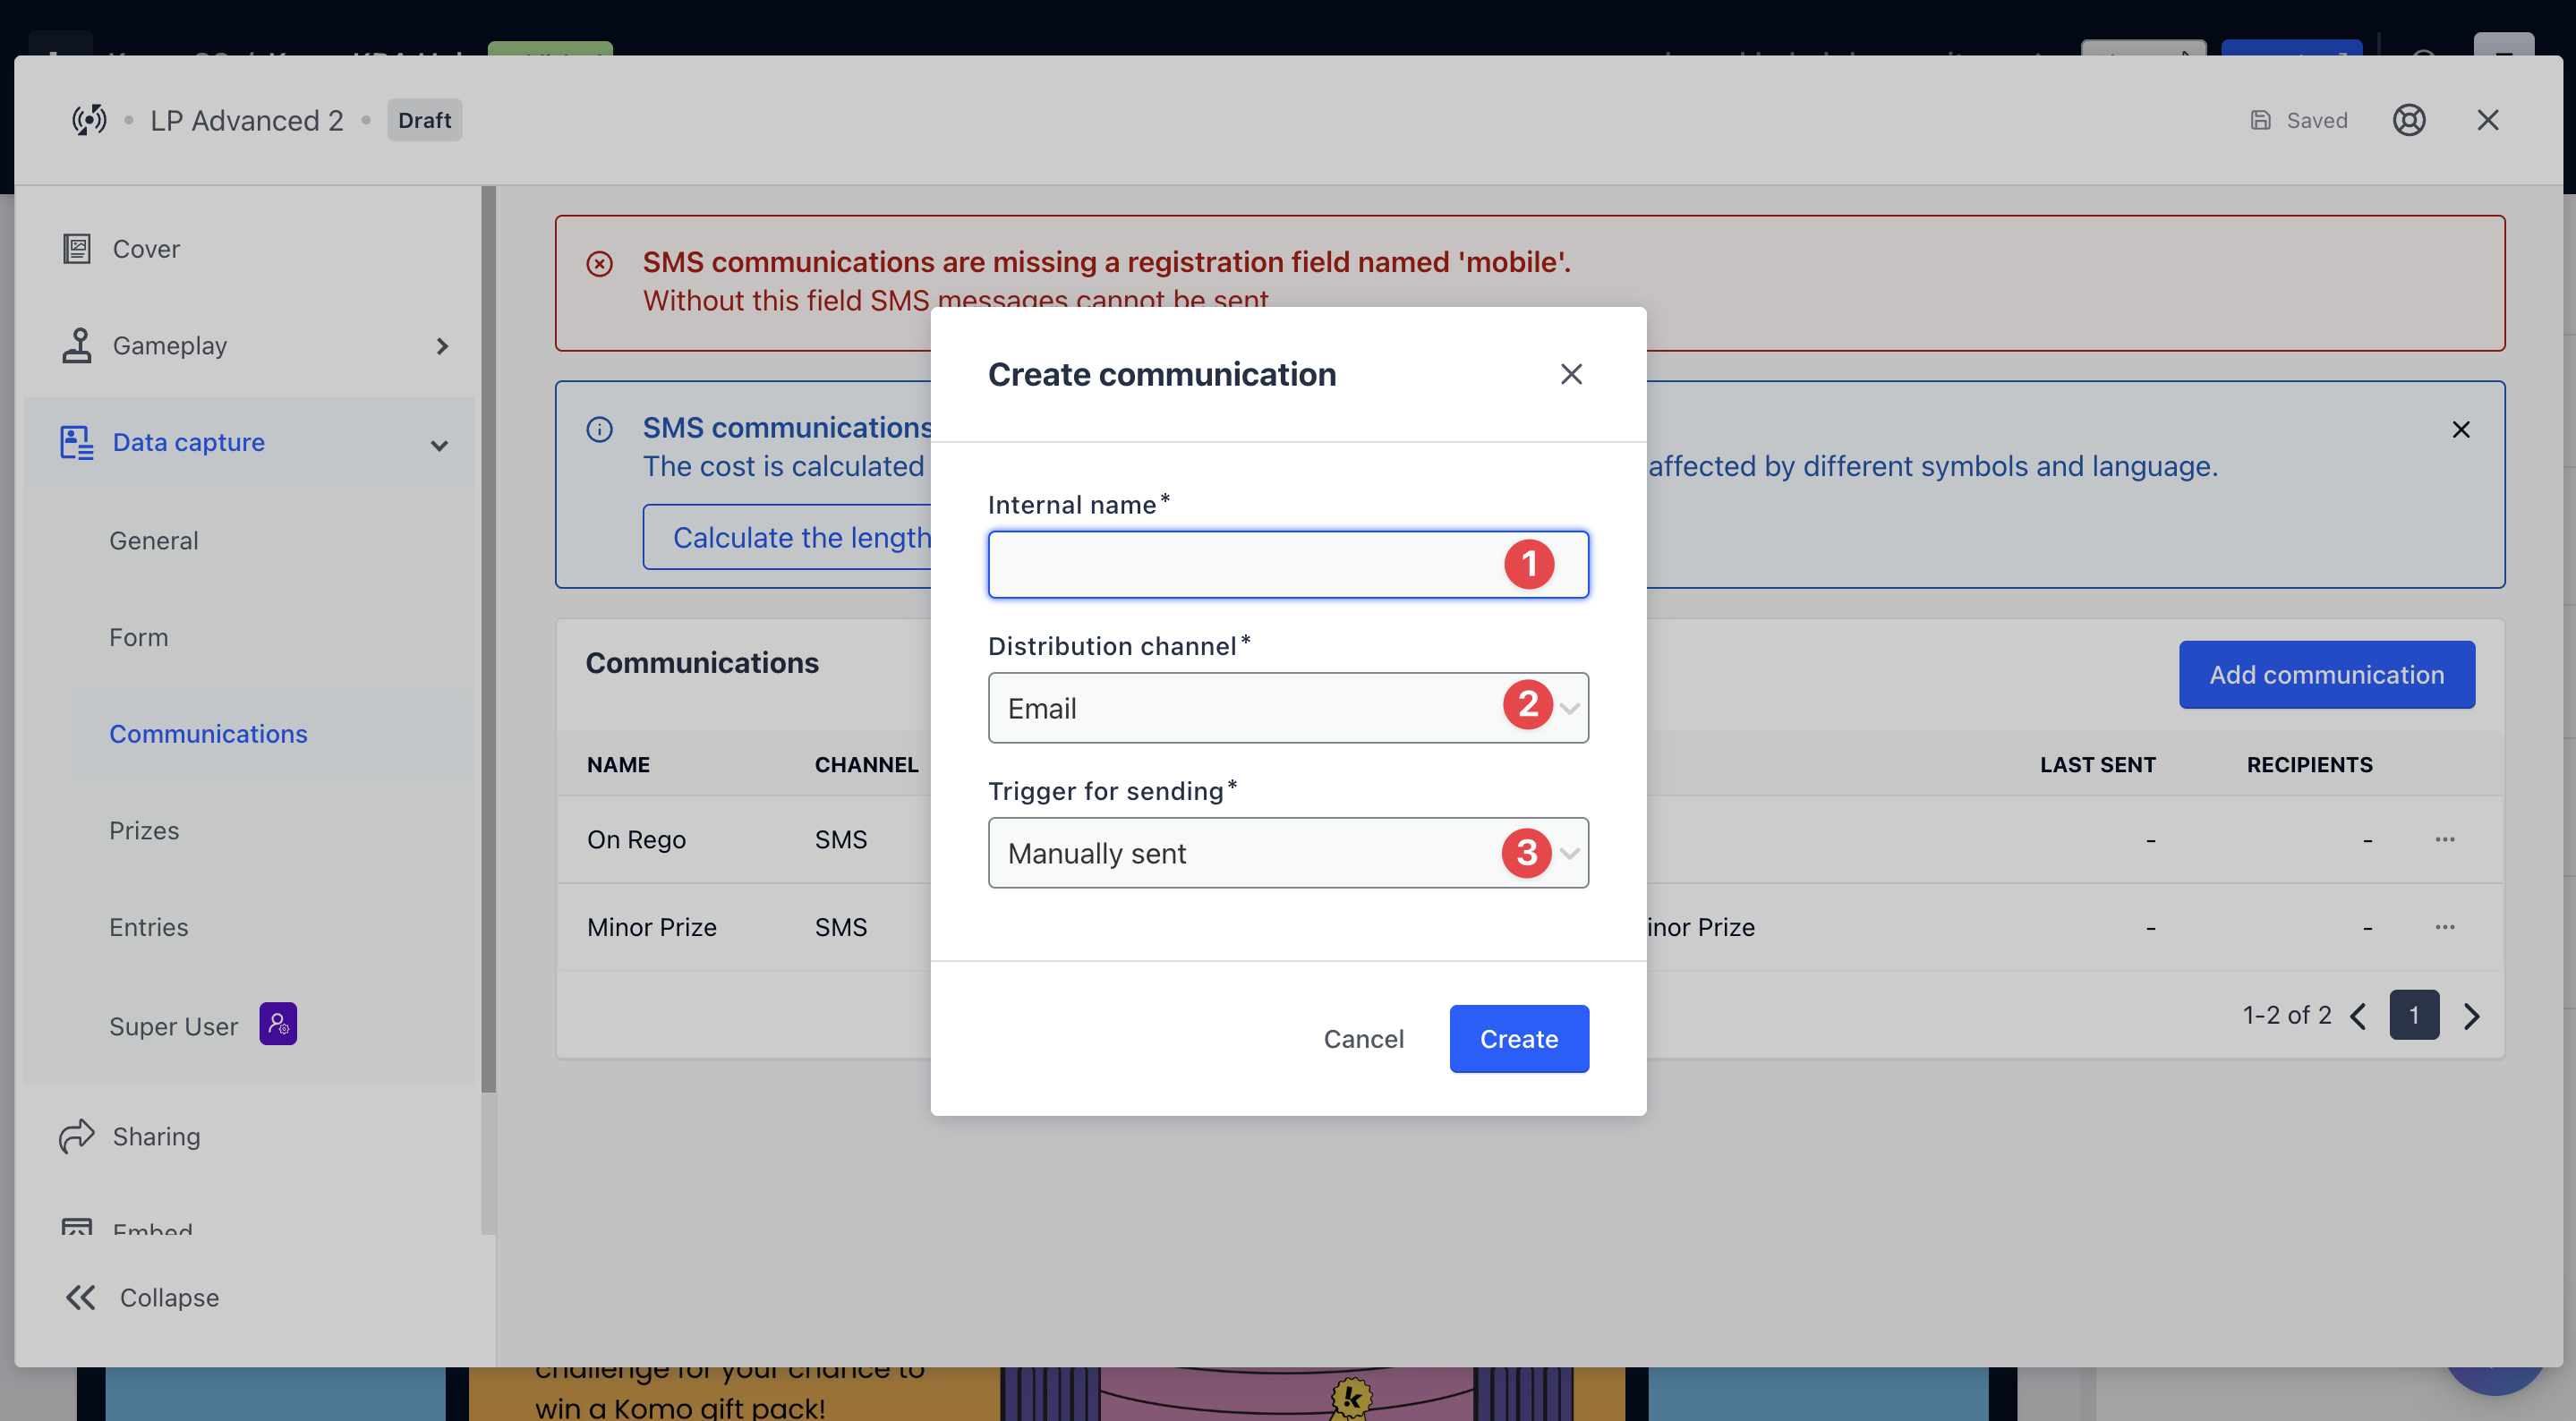
Task: Click Add communication button
Action: coord(2327,675)
